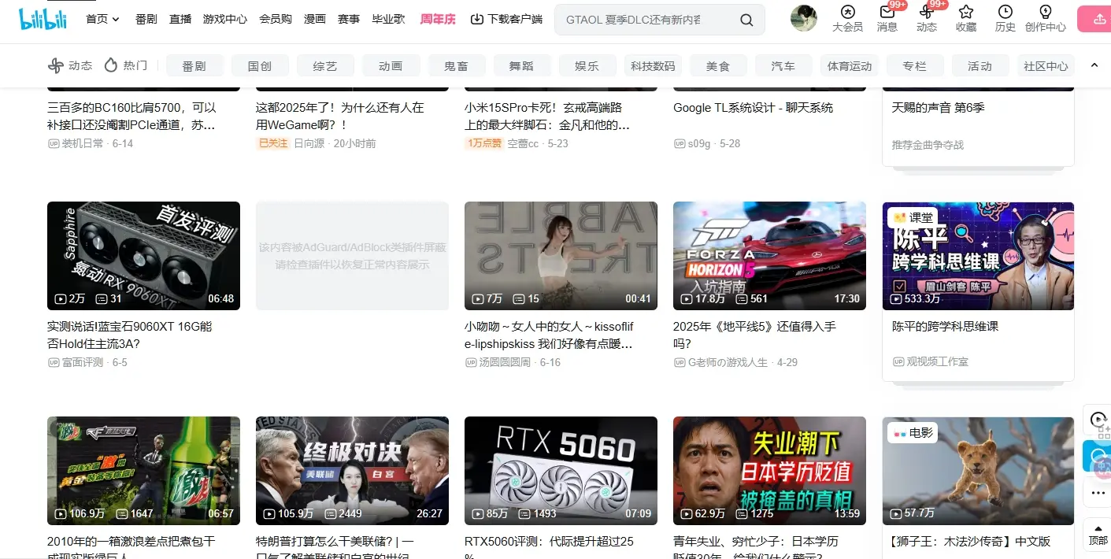Image resolution: width=1111 pixels, height=559 pixels.
Task: Open the 陈平跨学科思维课 course thumbnail
Action: (x=978, y=256)
